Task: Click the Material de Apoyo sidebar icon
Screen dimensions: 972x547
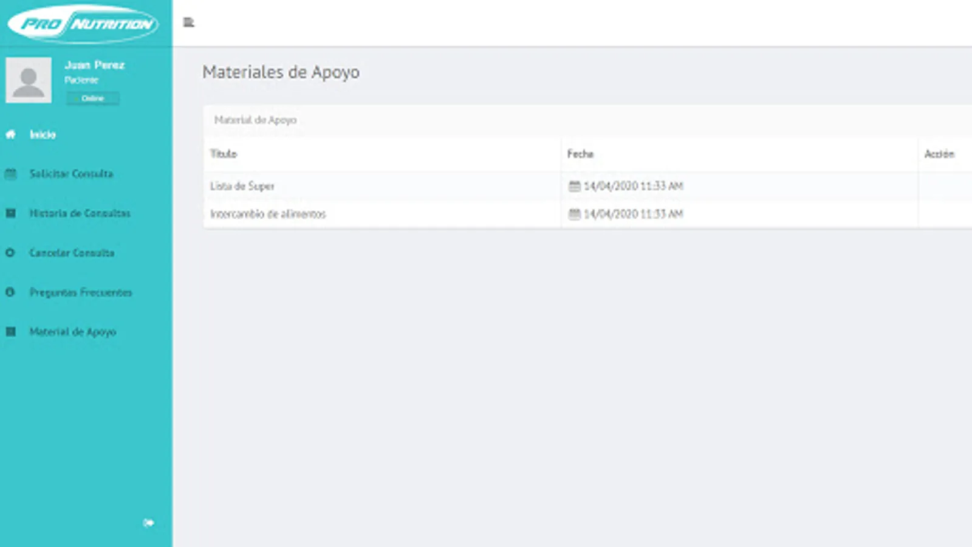Action: (x=10, y=332)
